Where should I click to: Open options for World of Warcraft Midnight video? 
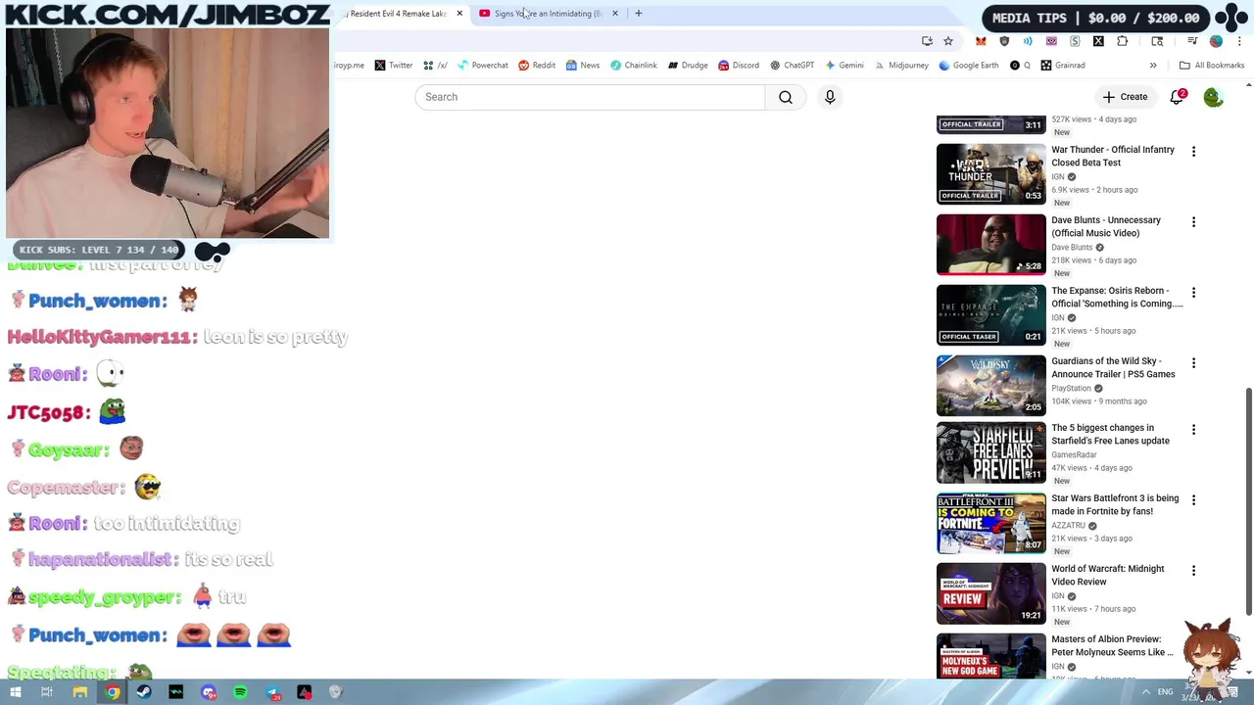click(1193, 571)
